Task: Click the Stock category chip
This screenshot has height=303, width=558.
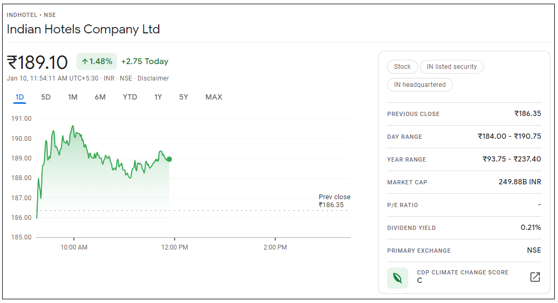Action: point(402,66)
